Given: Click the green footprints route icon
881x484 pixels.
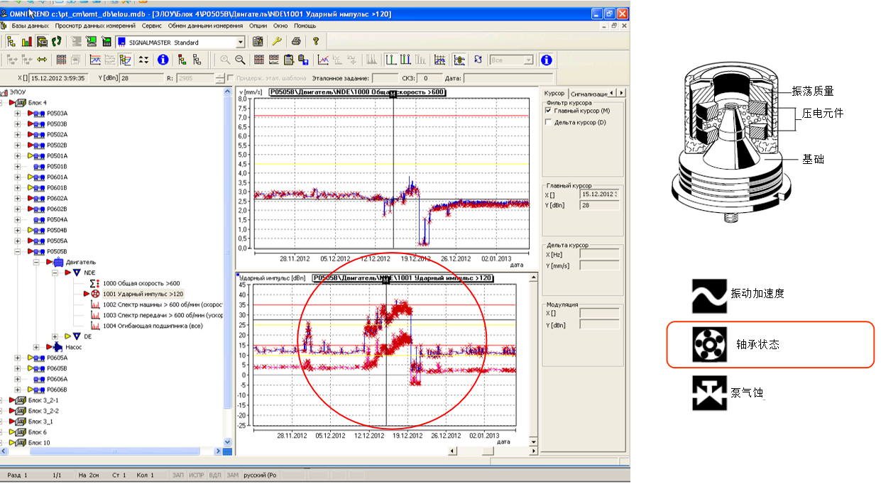Looking at the screenshot, I should 56,42.
